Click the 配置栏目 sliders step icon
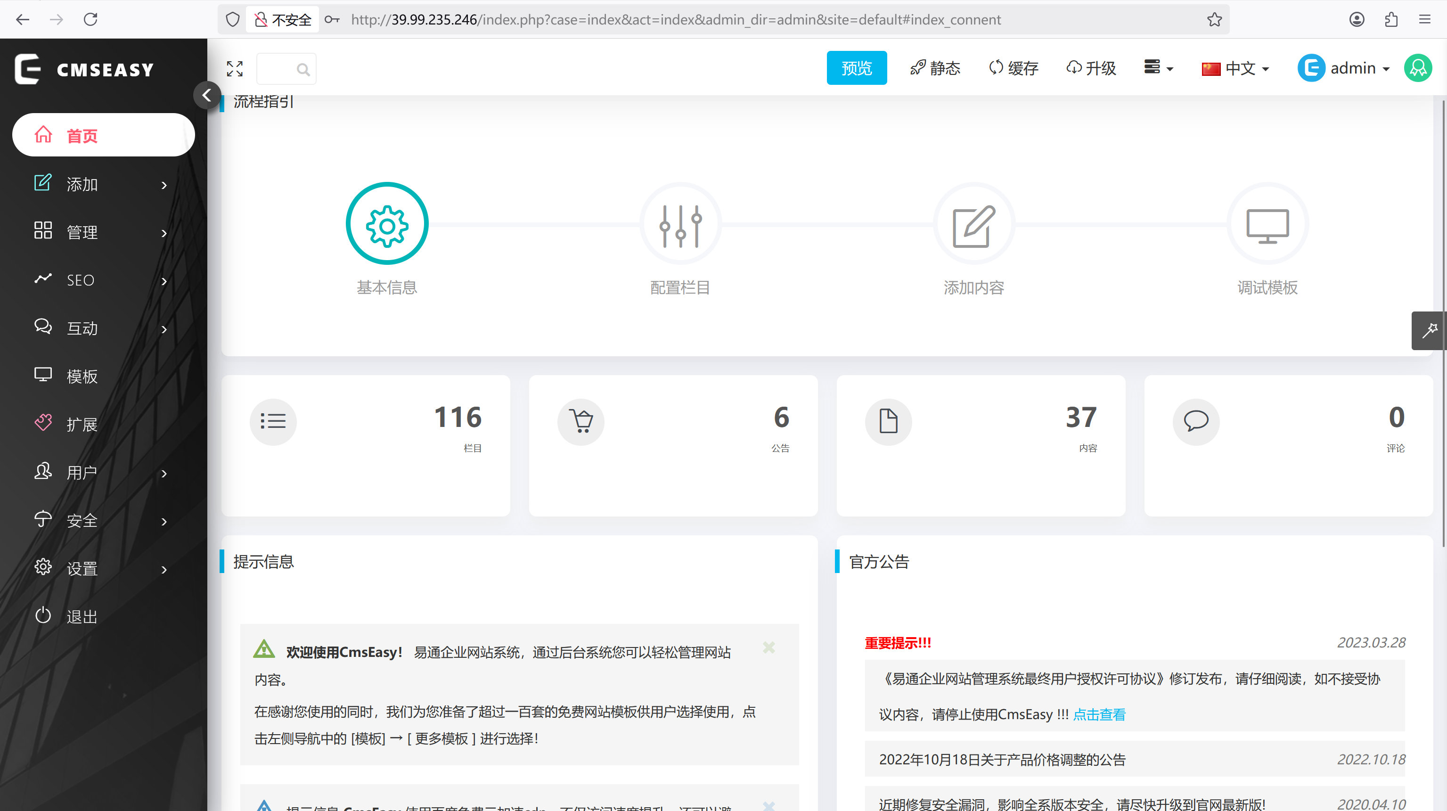The height and width of the screenshot is (811, 1447). [x=680, y=224]
